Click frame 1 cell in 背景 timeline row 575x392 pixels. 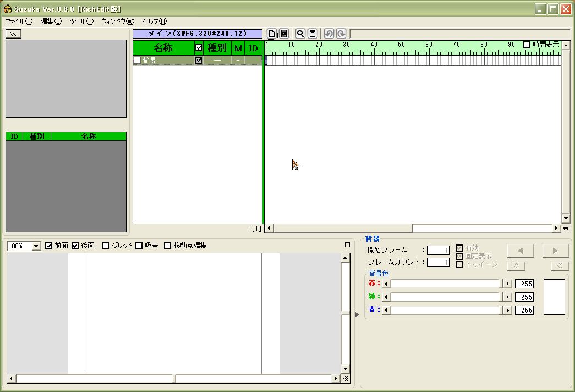pos(266,60)
